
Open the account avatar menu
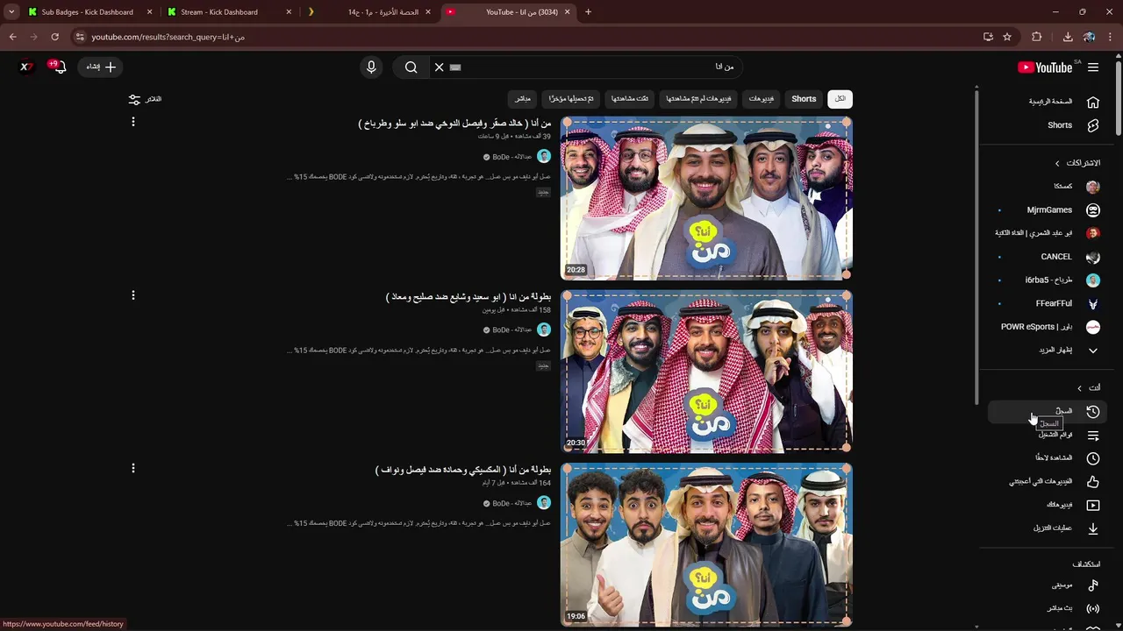(26, 67)
